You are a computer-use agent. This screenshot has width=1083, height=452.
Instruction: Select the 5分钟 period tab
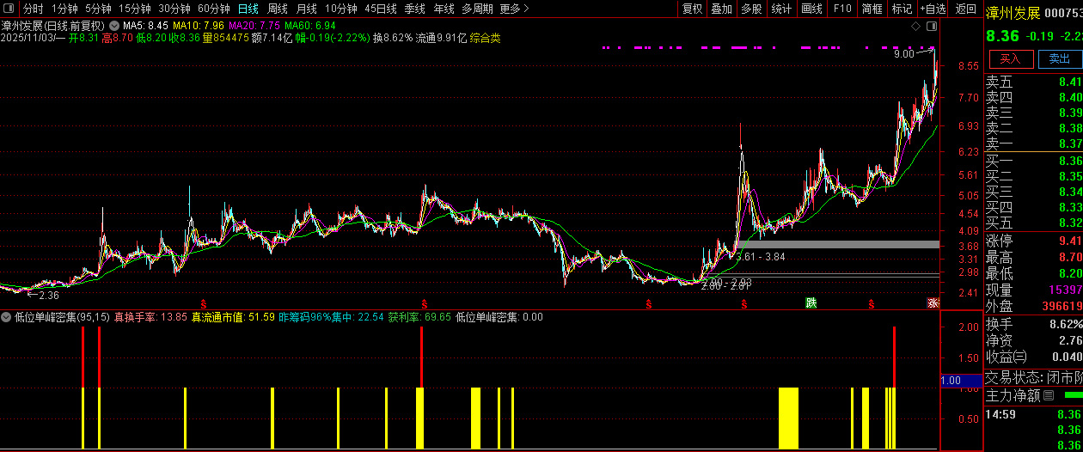coord(98,9)
